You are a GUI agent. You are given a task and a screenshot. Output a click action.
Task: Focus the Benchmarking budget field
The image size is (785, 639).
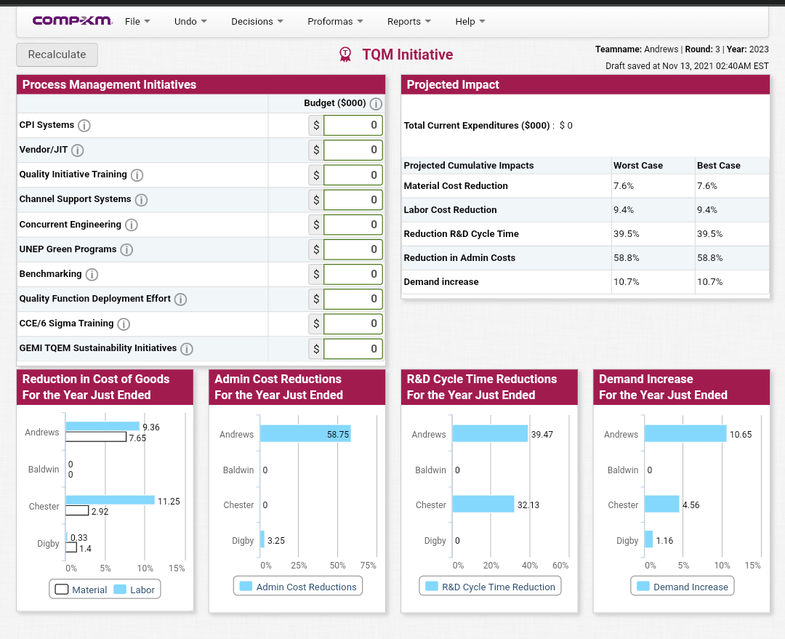[353, 274]
